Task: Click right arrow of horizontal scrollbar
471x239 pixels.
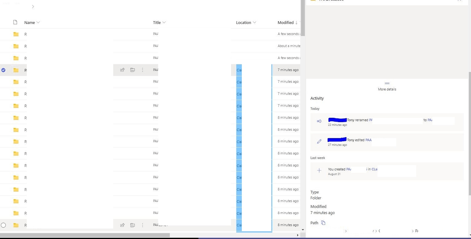Action: point(297,235)
